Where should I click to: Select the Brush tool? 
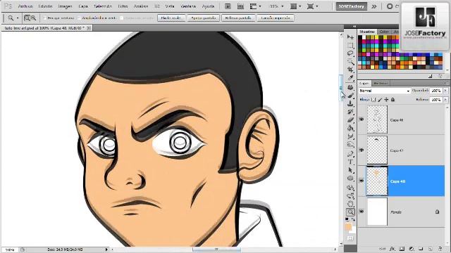point(350,95)
